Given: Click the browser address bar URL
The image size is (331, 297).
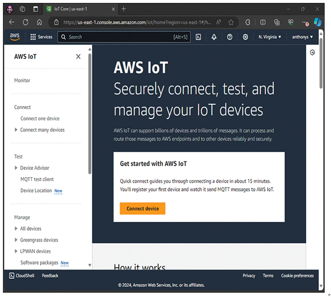Looking at the screenshot, I should tap(137, 22).
